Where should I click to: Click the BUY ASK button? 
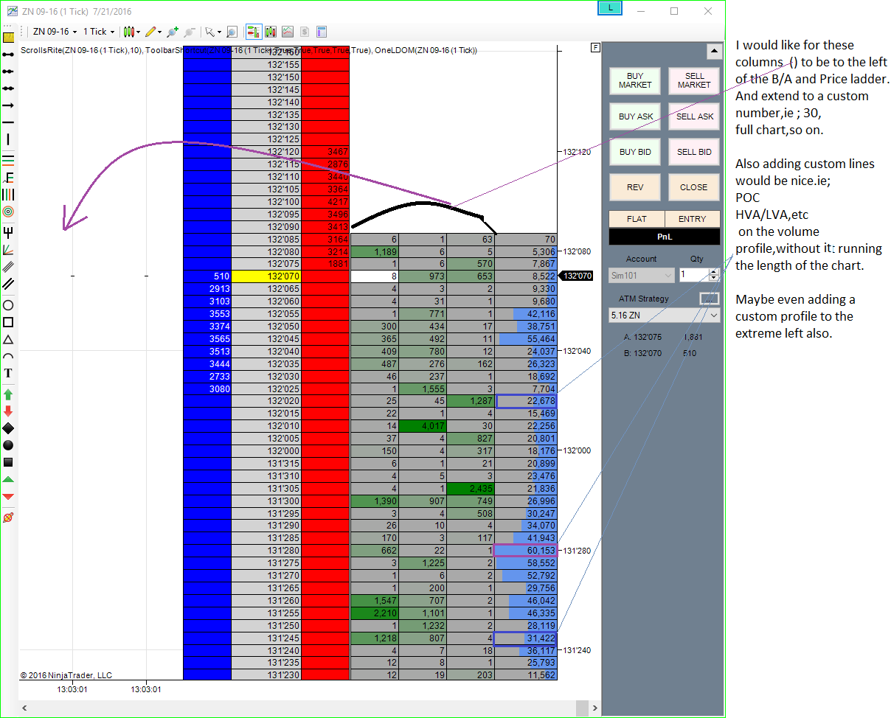point(635,116)
